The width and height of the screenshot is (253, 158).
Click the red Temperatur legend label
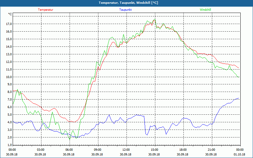point(46,10)
